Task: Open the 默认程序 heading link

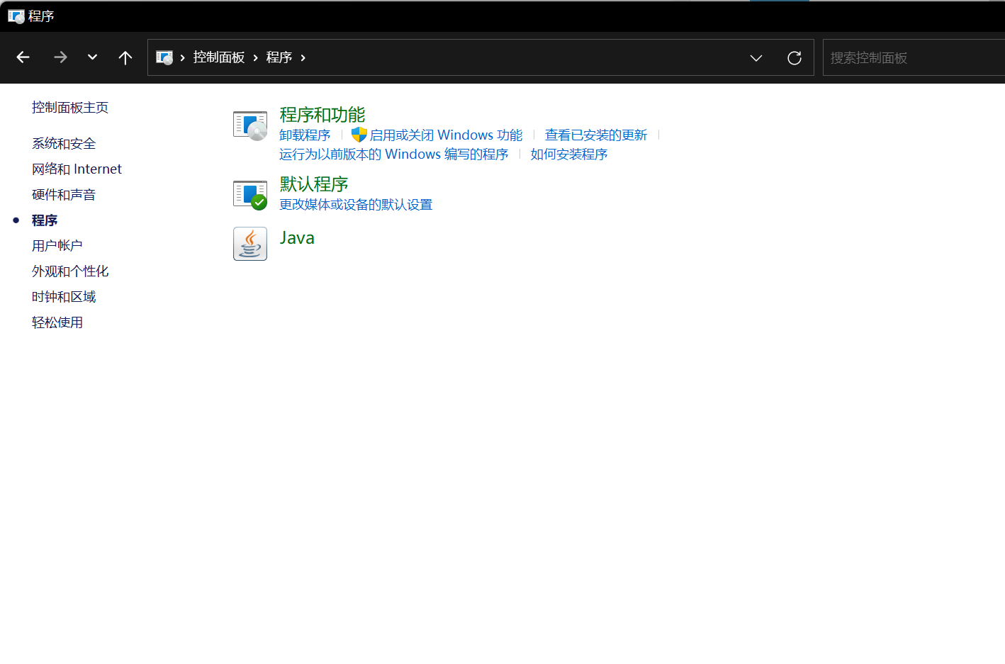Action: tap(314, 184)
